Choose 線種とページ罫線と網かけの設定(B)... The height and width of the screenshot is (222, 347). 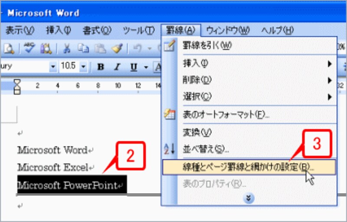click(249, 167)
